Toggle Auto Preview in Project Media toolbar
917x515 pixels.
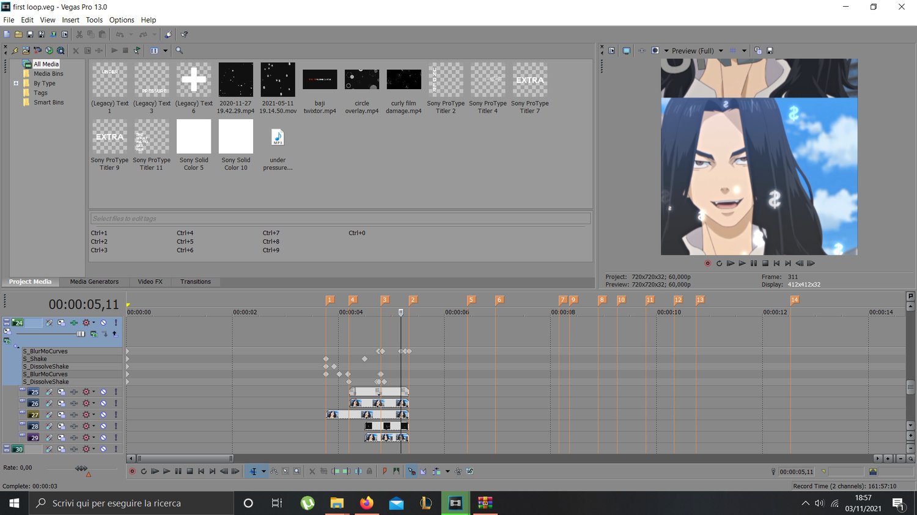coord(137,50)
